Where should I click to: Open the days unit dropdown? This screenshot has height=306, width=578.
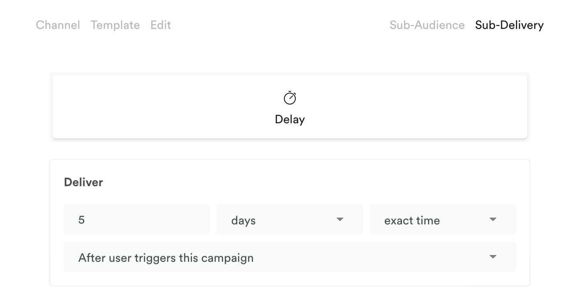click(x=289, y=219)
